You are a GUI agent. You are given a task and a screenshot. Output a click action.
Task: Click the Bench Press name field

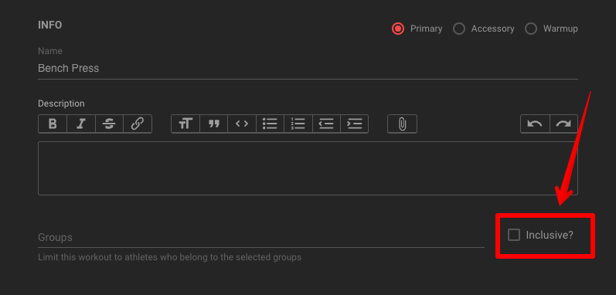[x=308, y=68]
